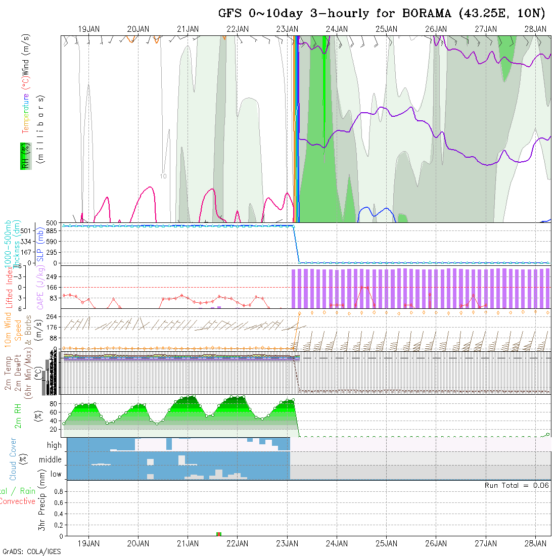Viewport: 556px width, 556px height.
Task: Click the 'Wind (m/s)' axis label
Action: pos(26,55)
